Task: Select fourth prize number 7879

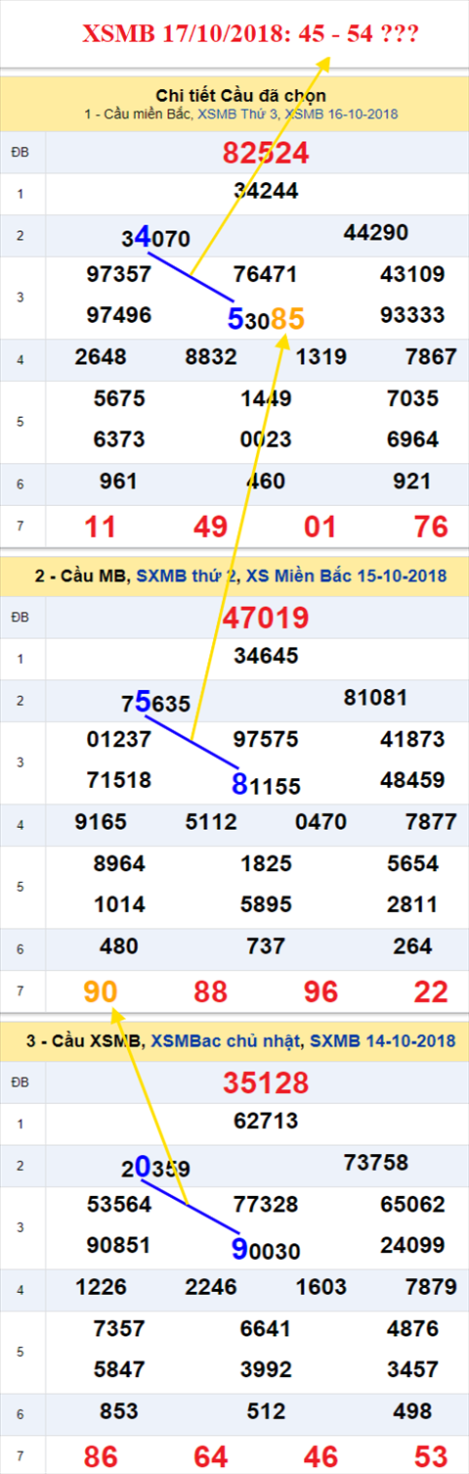Action: coord(431,1287)
